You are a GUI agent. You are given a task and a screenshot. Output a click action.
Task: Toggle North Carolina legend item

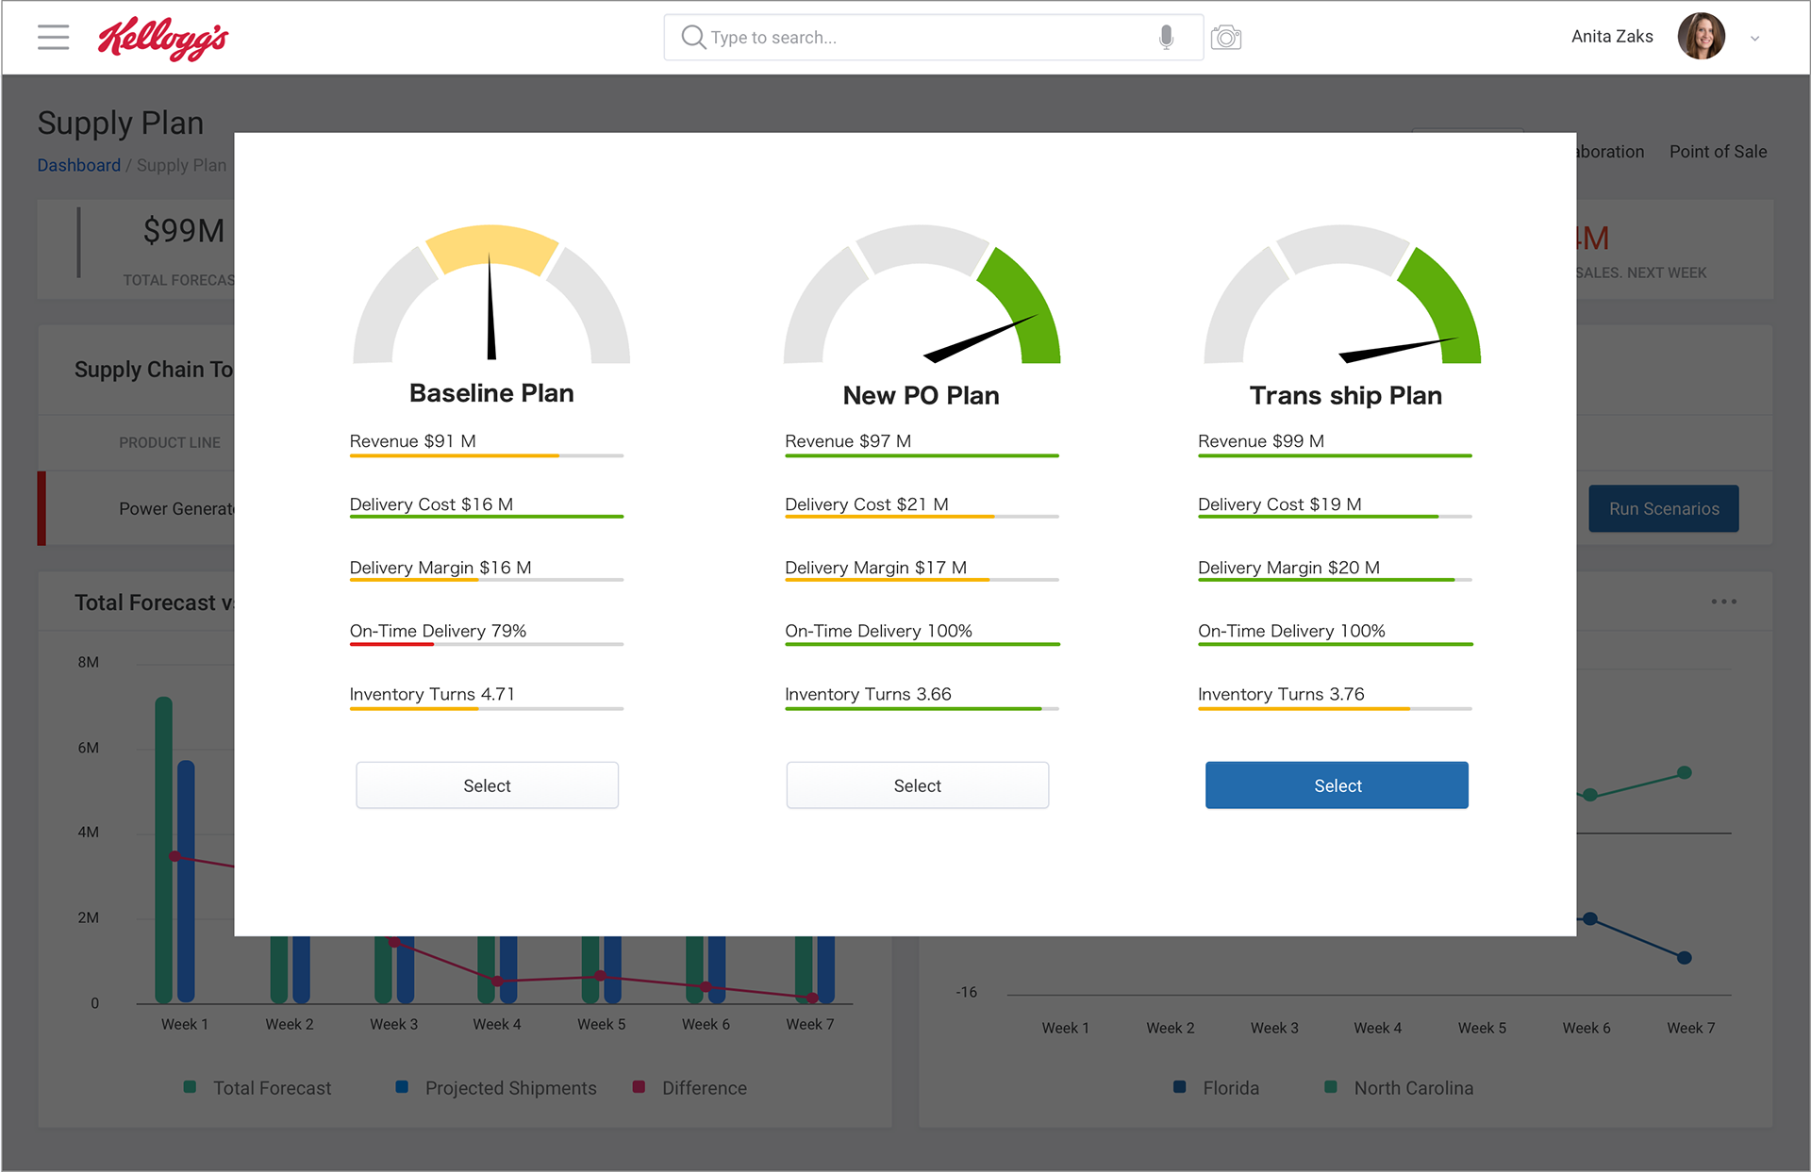[1399, 1087]
